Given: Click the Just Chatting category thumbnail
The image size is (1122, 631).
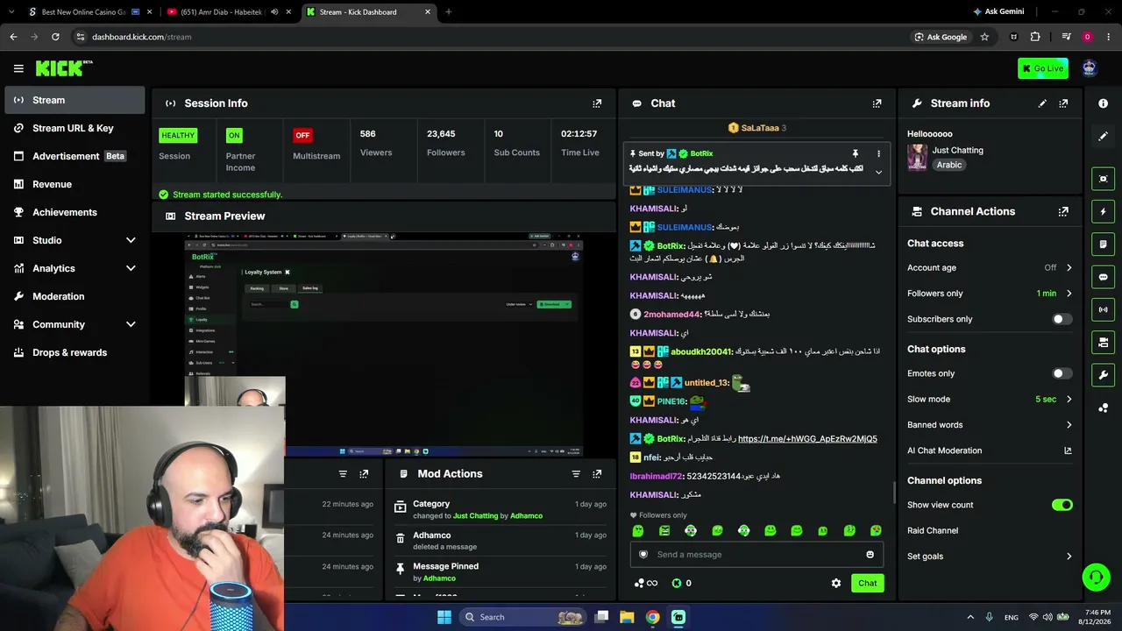Looking at the screenshot, I should coord(918,157).
